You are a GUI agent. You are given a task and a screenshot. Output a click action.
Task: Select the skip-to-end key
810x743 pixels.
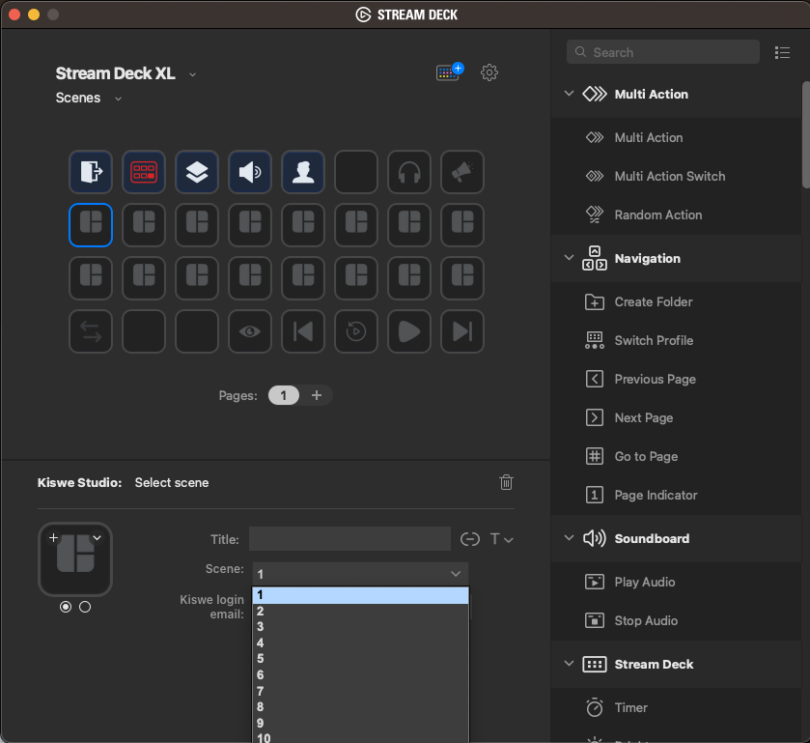[462, 331]
